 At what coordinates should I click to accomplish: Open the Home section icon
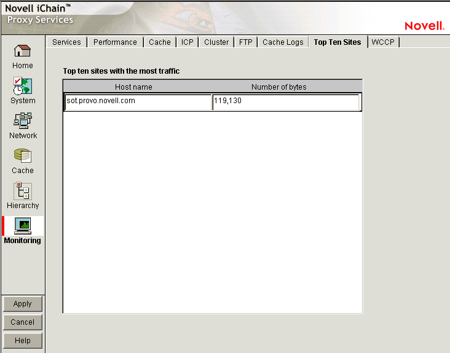tap(22, 51)
